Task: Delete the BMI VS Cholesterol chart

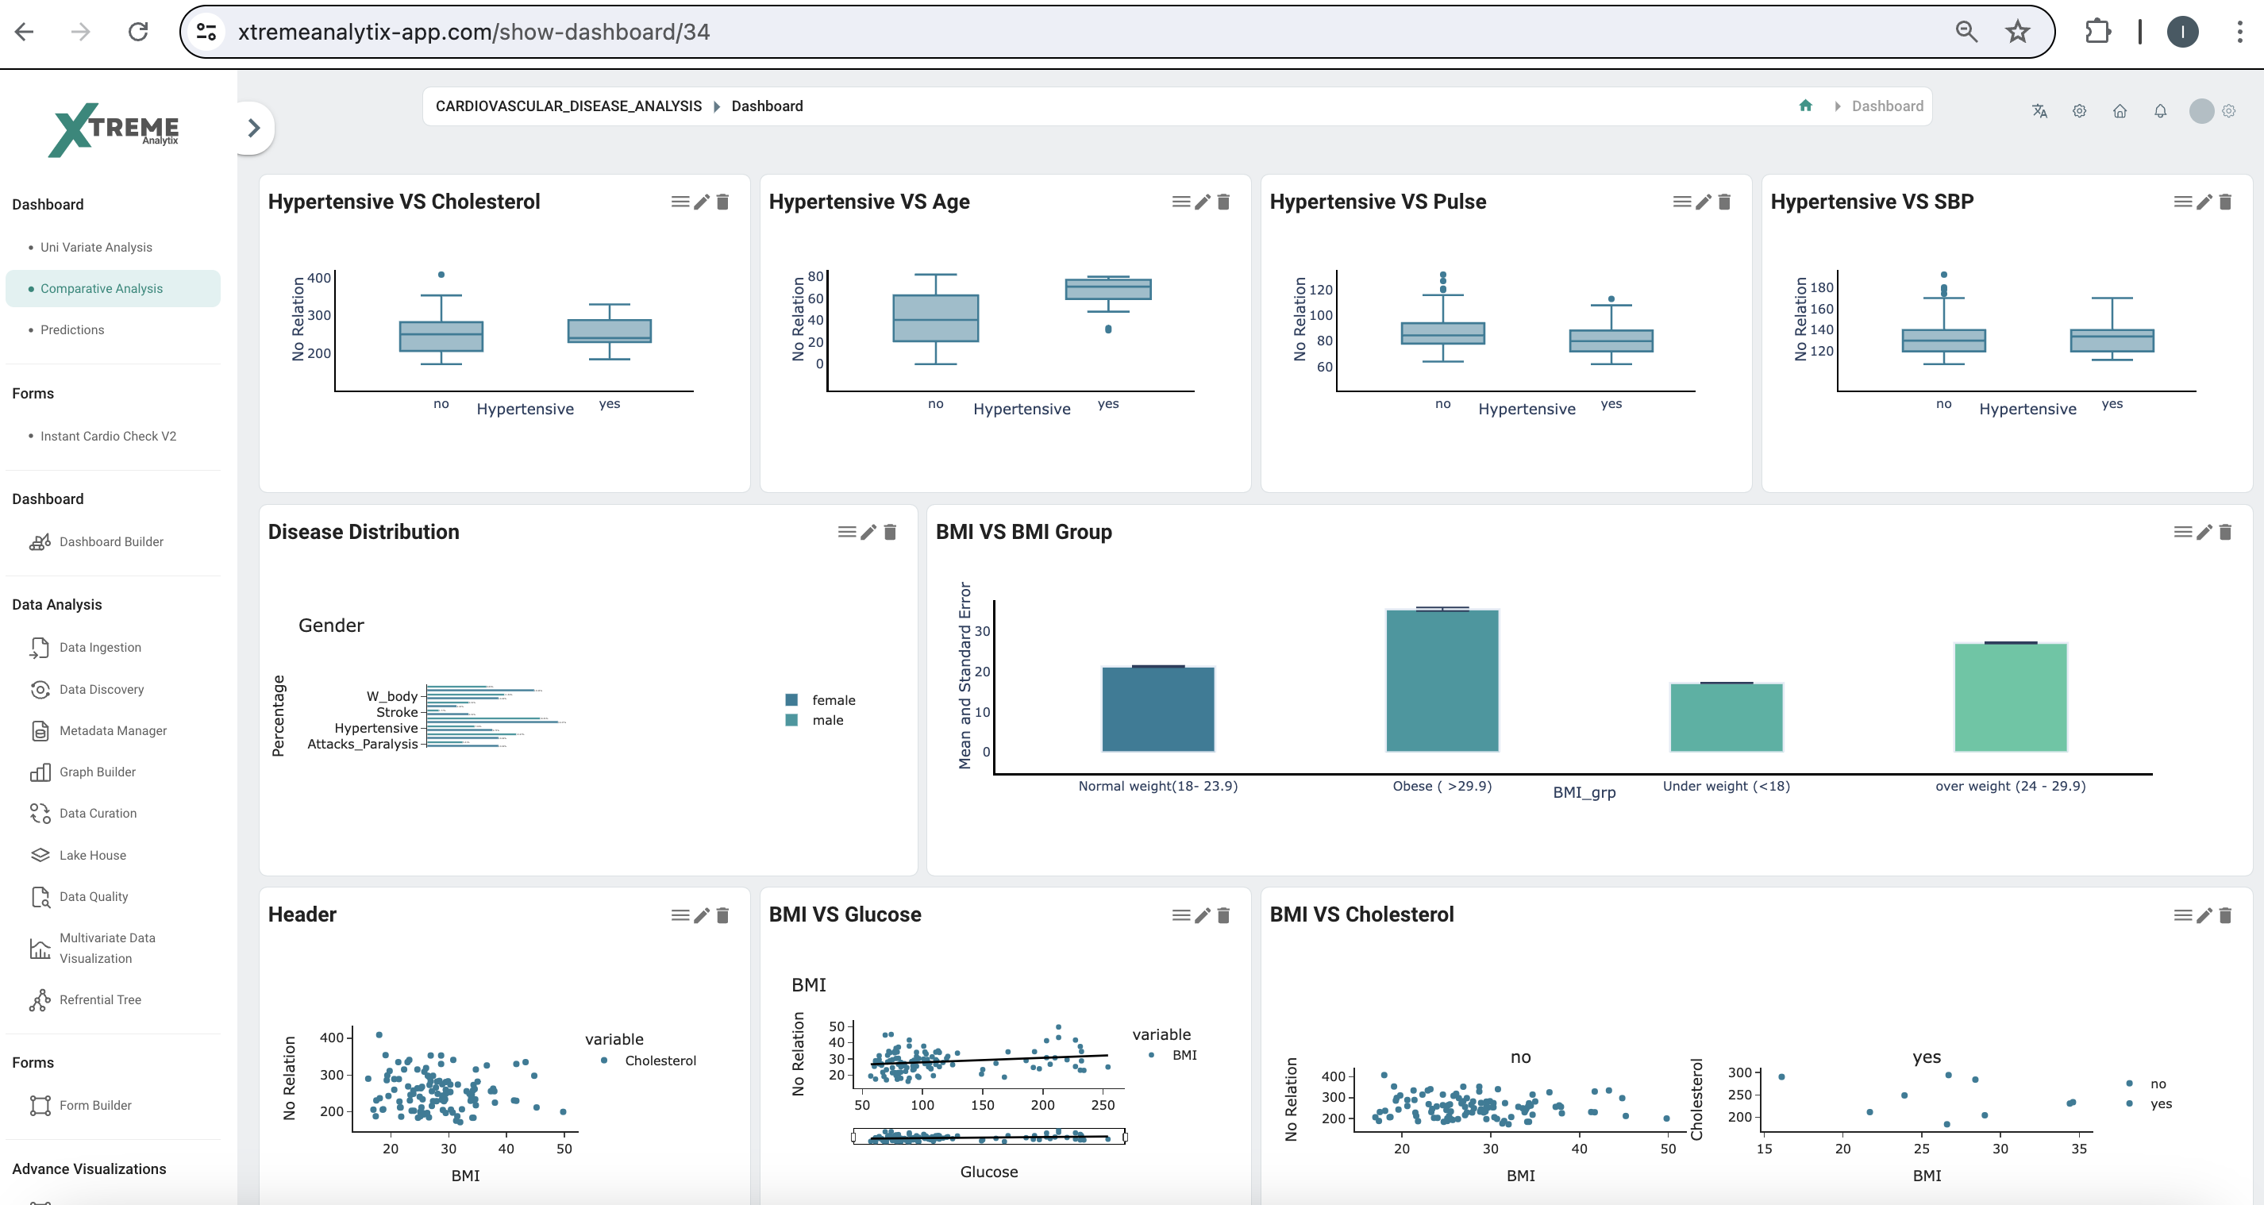Action: pos(2225,915)
